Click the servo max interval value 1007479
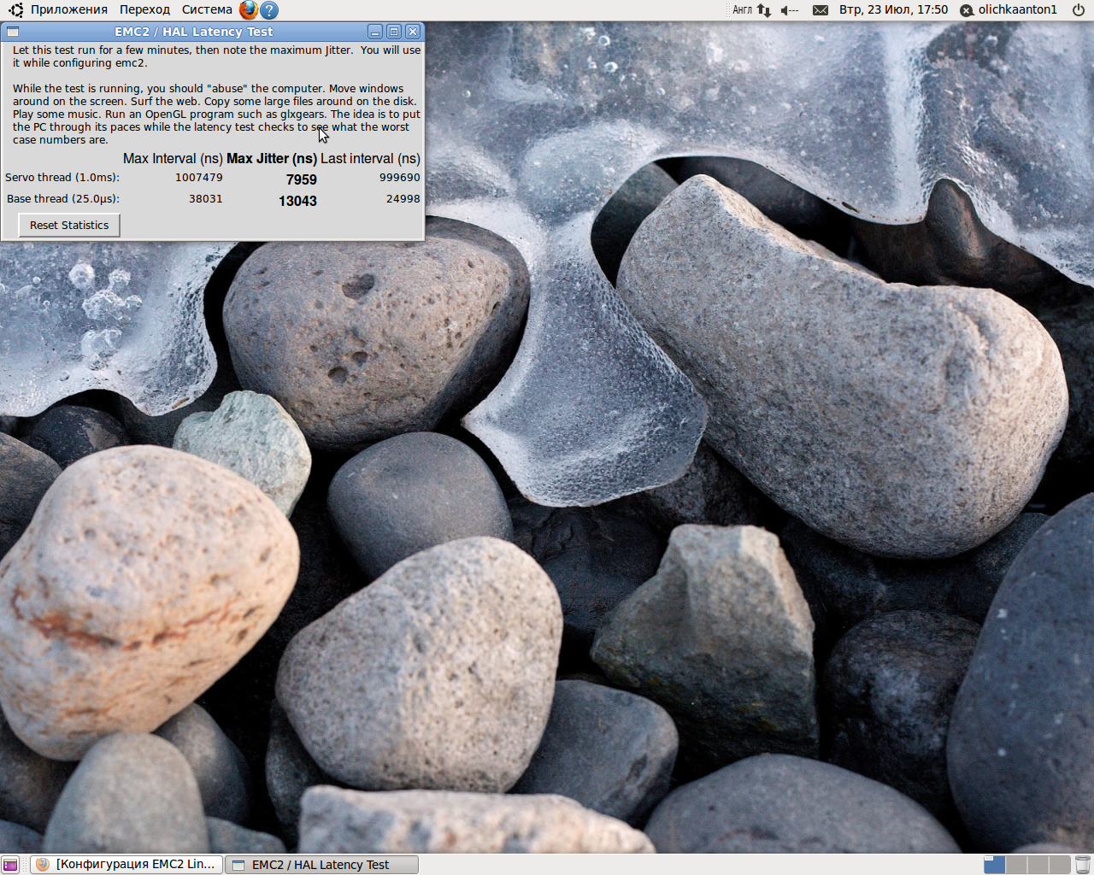This screenshot has height=875, width=1094. 199,178
